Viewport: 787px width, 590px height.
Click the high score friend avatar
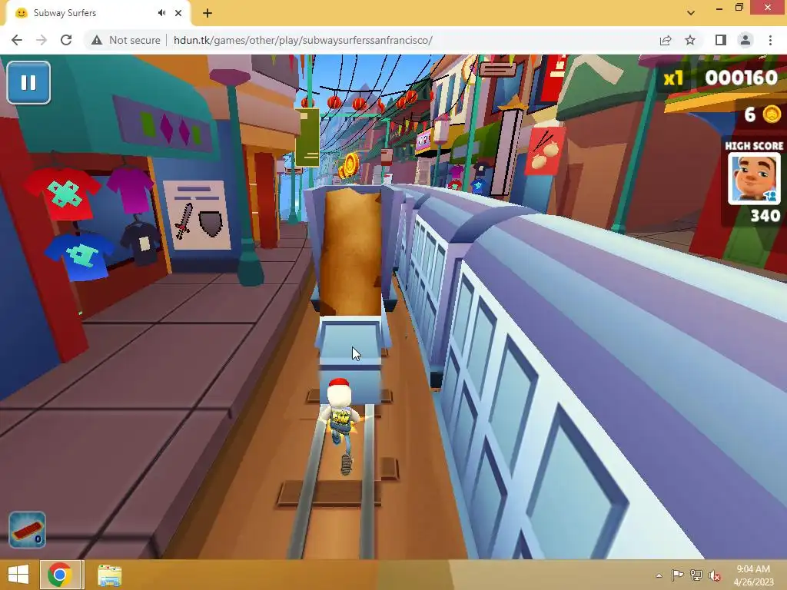pos(754,178)
